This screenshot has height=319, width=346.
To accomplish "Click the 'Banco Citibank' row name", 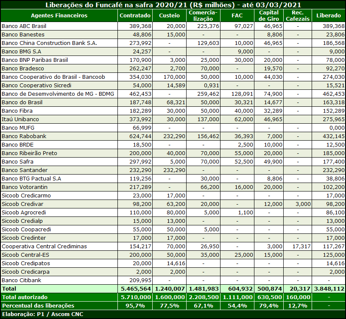I will [x=21, y=280].
